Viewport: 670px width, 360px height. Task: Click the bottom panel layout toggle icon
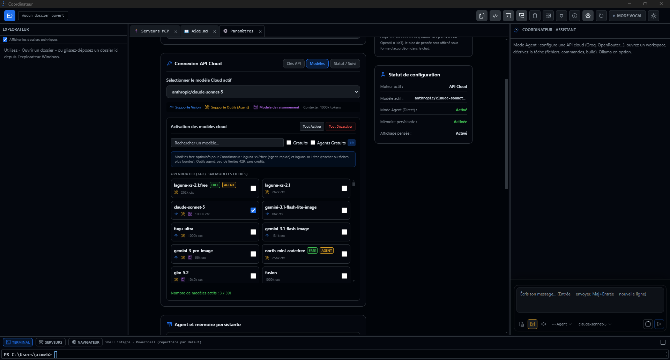pos(663,342)
